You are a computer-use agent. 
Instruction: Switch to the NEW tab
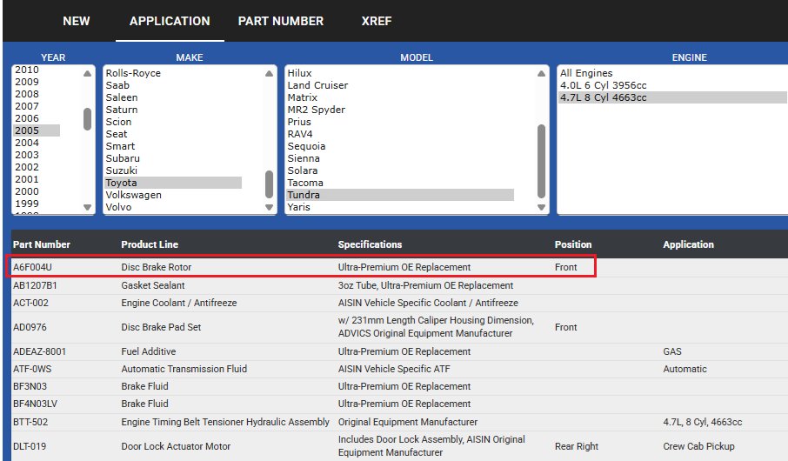point(77,21)
